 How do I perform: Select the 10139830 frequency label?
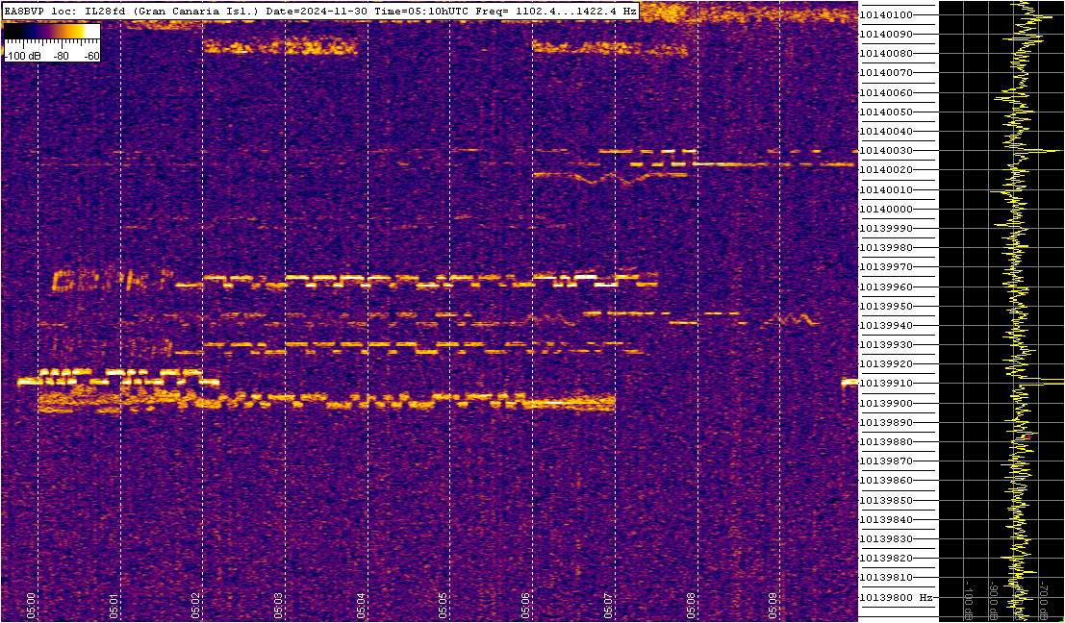pyautogui.click(x=886, y=538)
